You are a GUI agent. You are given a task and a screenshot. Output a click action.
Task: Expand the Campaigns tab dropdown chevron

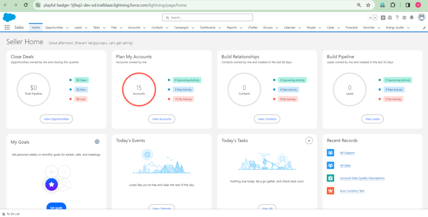(193, 28)
